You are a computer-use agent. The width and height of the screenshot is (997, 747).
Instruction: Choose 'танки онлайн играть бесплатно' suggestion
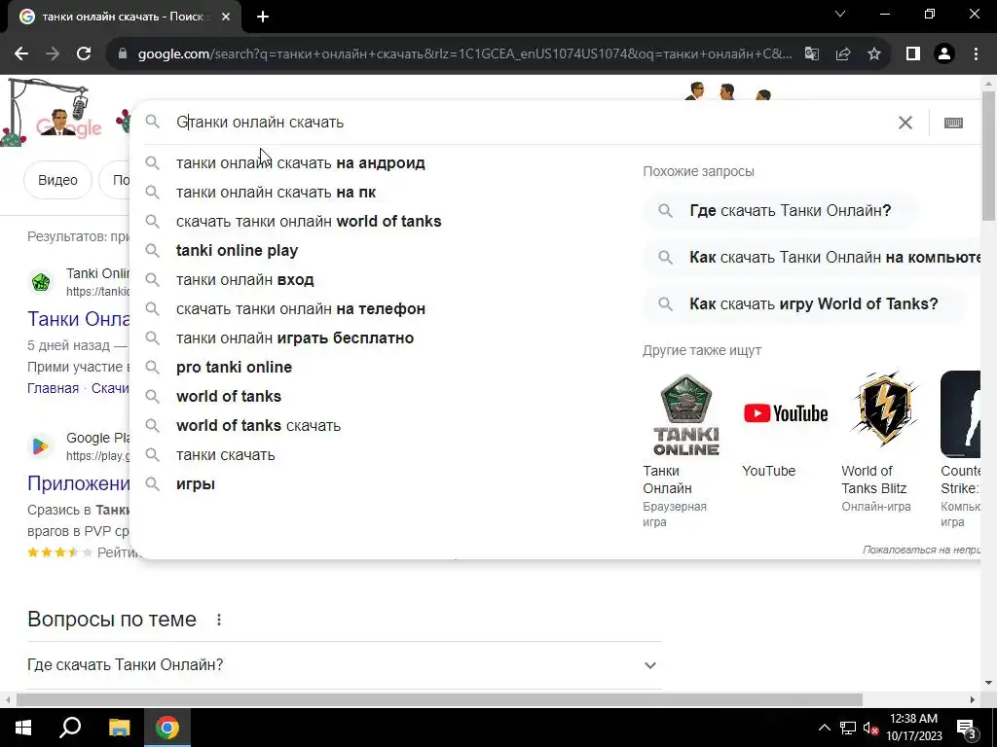click(x=294, y=338)
